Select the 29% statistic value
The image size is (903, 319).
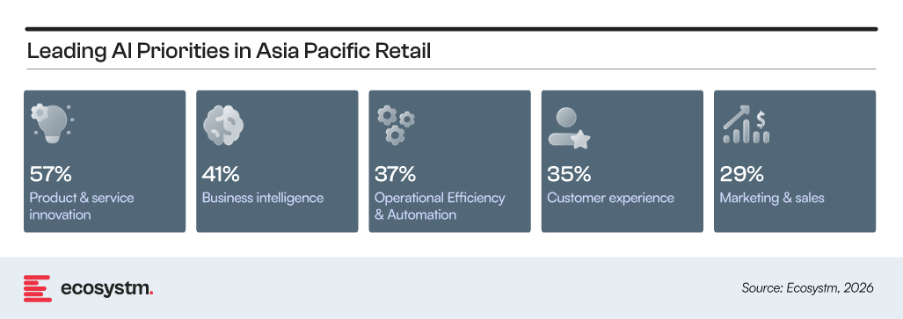(742, 173)
